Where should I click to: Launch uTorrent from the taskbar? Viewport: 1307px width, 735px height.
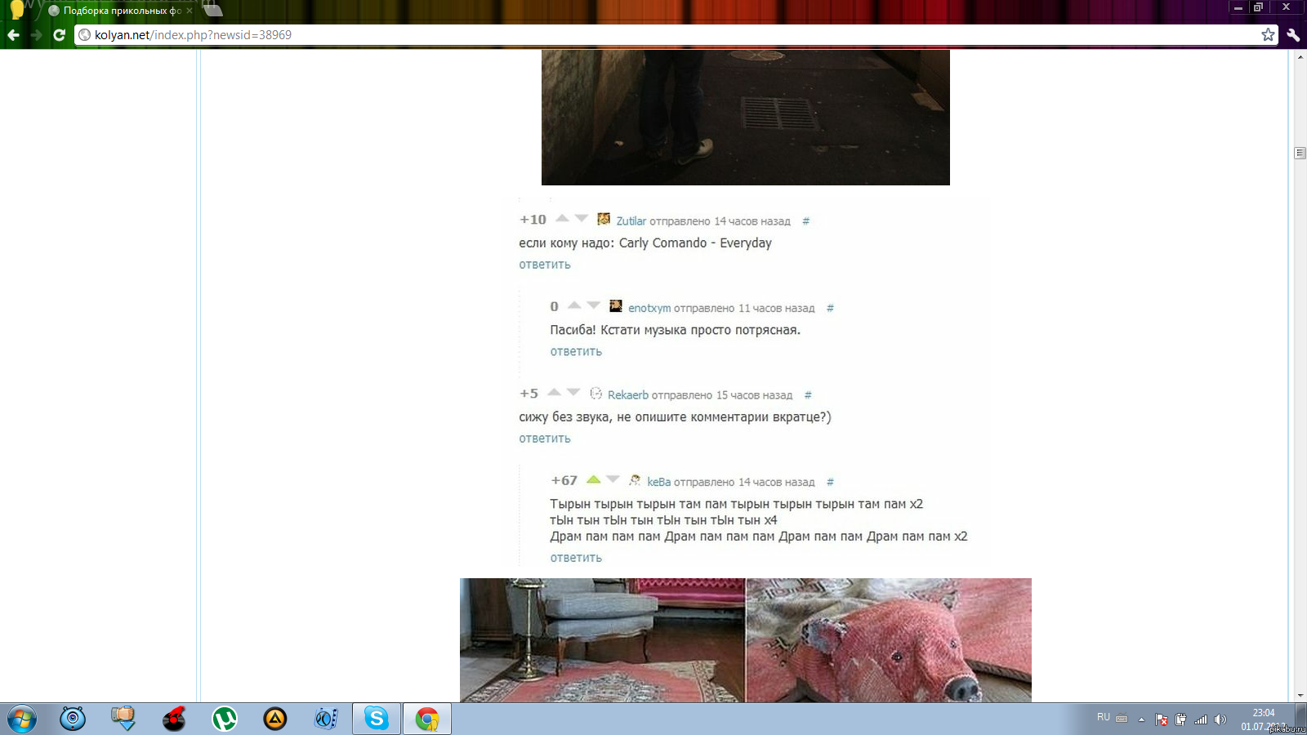point(225,719)
